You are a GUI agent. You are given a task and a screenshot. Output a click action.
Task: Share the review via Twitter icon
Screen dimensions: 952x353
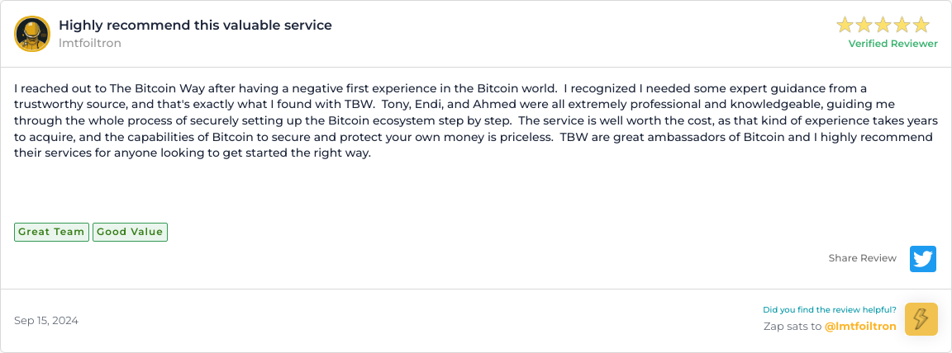pos(923,258)
